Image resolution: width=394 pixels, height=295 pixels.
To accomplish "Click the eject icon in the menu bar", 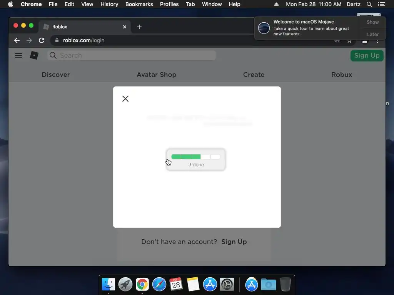I will coord(276,4).
